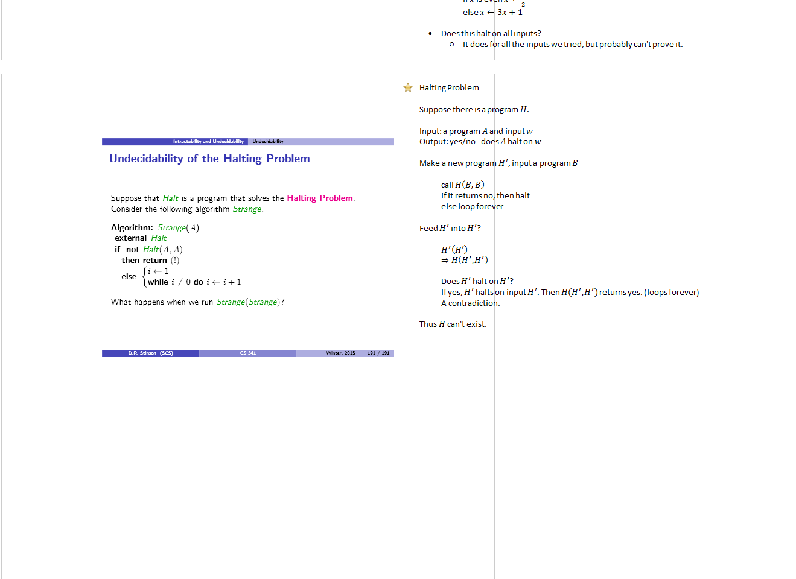This screenshot has height=579, width=796.
Task: Click 'Intractability and Undecidability' in the slide header
Action: coord(208,142)
